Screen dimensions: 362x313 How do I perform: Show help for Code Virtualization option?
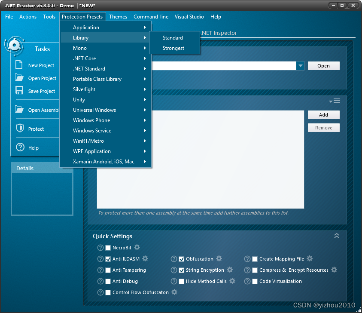[x=247, y=281]
